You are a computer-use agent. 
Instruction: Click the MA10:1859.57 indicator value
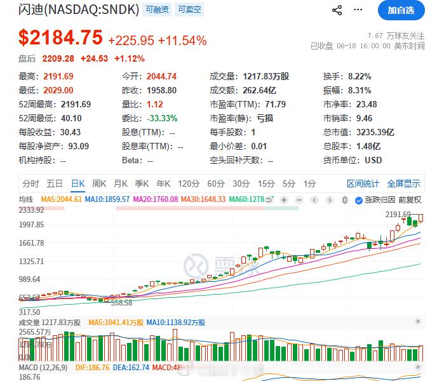[107, 199]
